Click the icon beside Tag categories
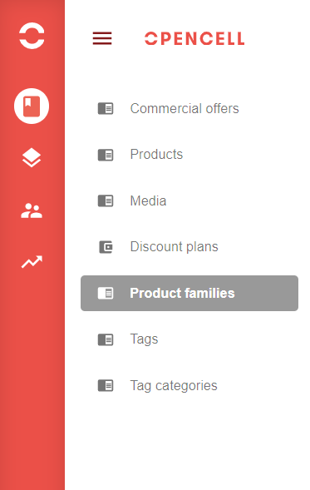 tap(106, 386)
